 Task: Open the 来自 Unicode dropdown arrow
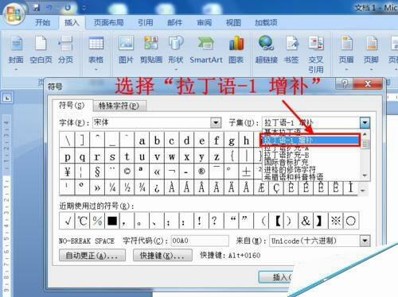tap(365, 241)
